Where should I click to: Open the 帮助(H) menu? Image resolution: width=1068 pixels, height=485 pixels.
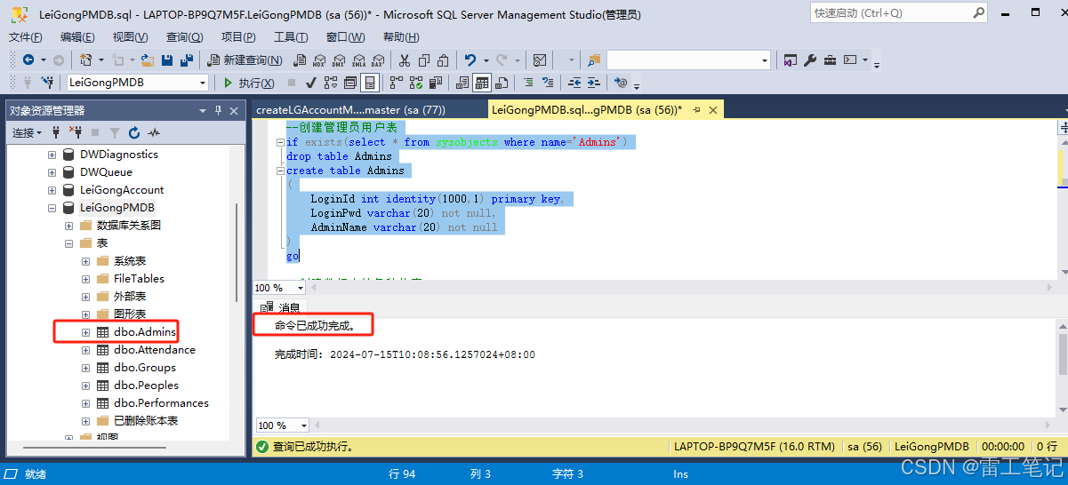point(400,36)
